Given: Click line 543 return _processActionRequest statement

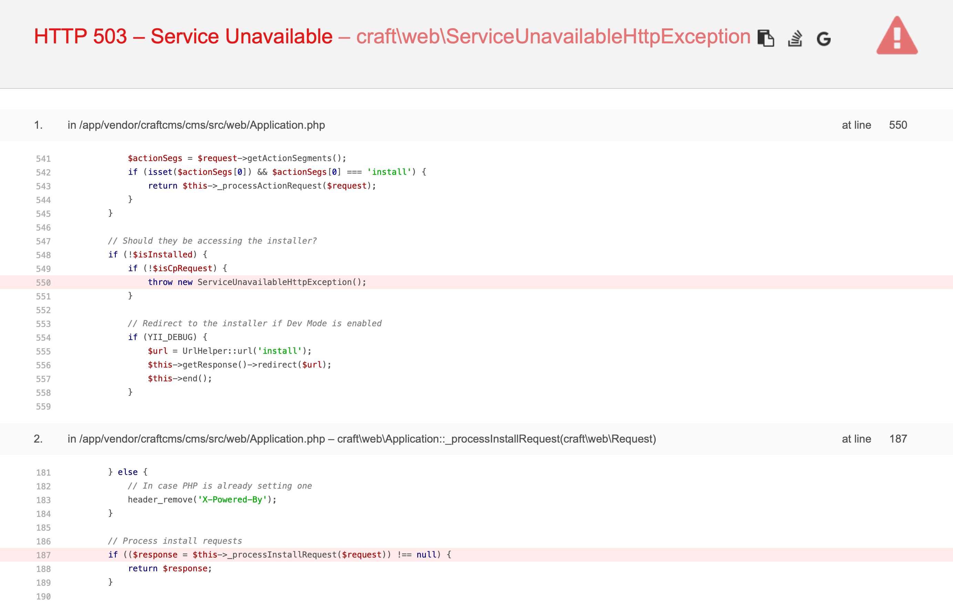Looking at the screenshot, I should (x=262, y=186).
